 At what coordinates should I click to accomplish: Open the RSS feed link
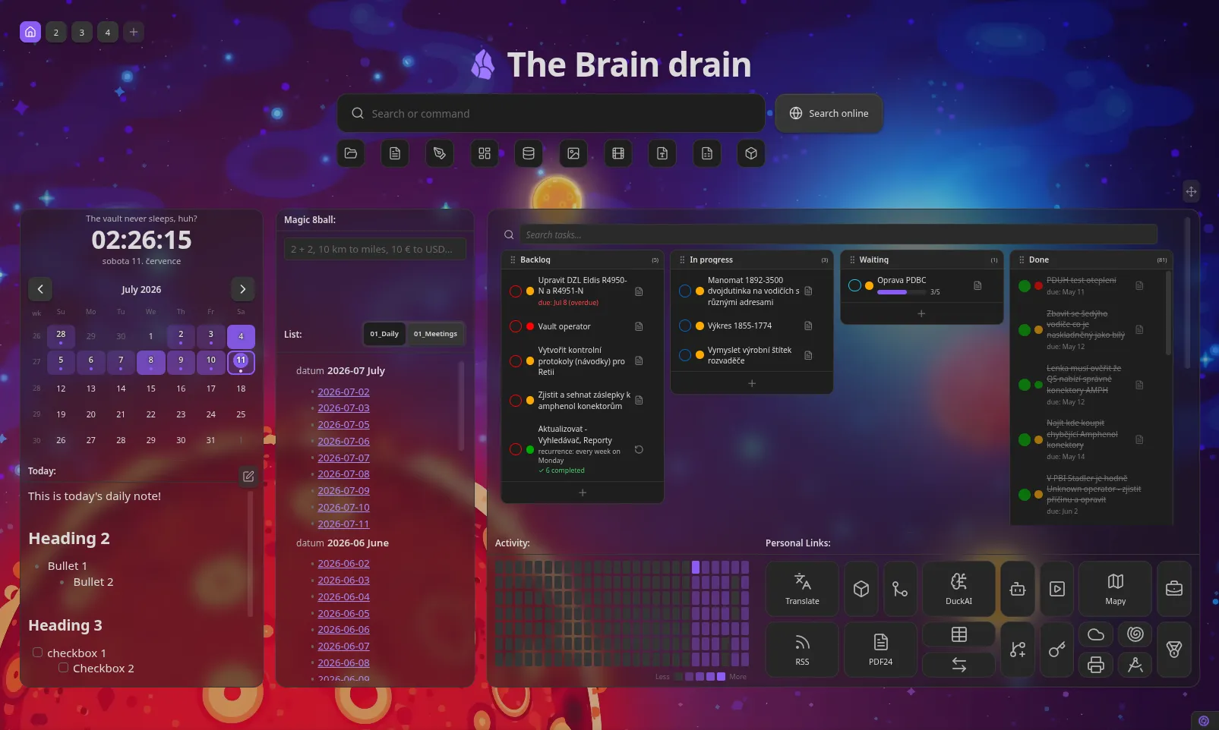tap(802, 650)
